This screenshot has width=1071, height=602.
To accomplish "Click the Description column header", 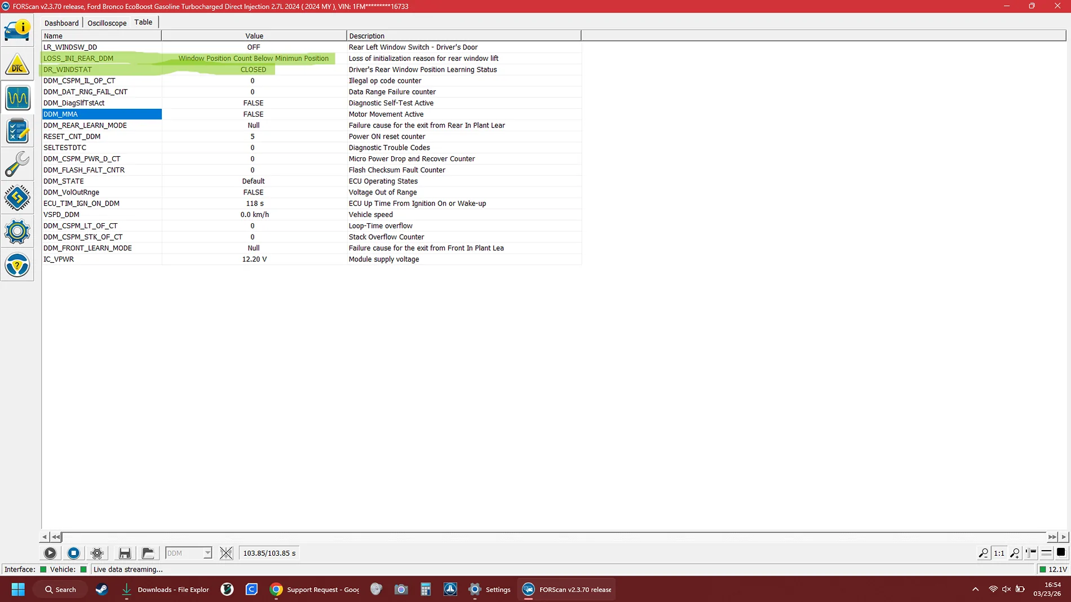I will [463, 36].
